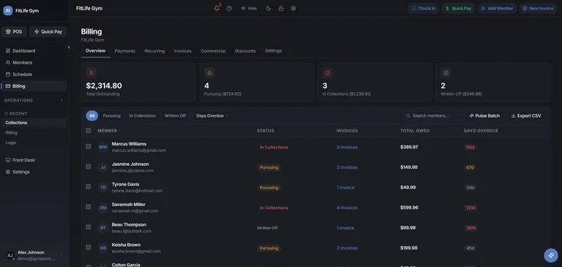Expand Alex Johnson account menu chevron
Viewport: 562px width, 267px height.
pos(61,256)
